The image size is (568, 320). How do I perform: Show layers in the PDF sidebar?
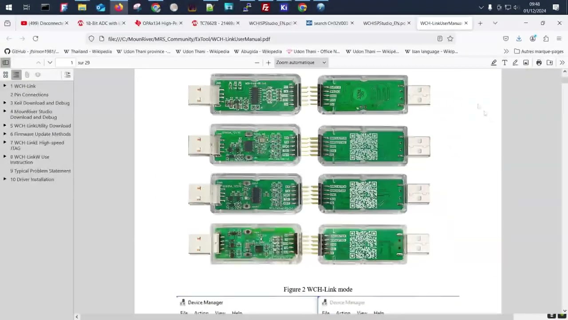coord(38,75)
